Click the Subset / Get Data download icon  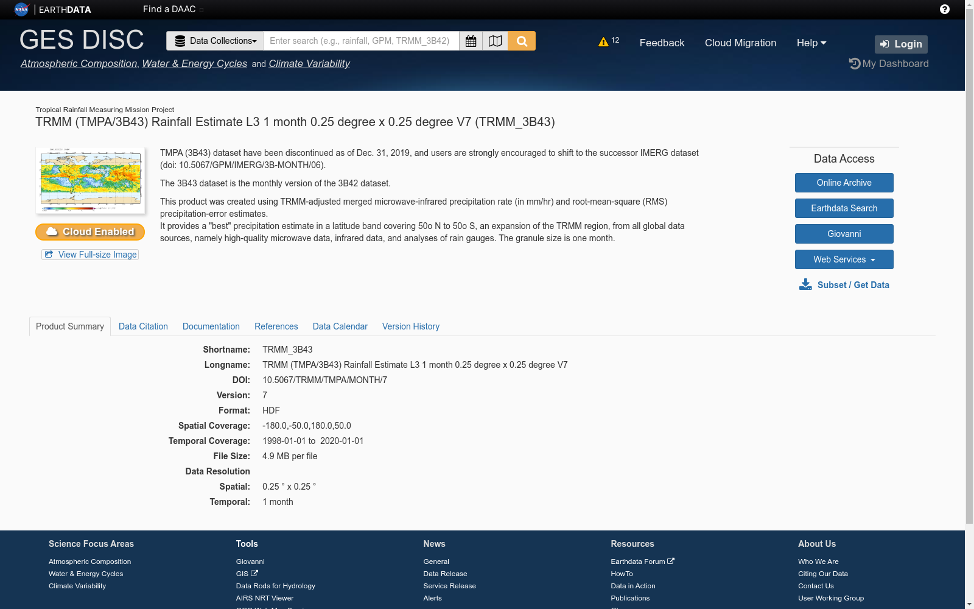tap(805, 284)
